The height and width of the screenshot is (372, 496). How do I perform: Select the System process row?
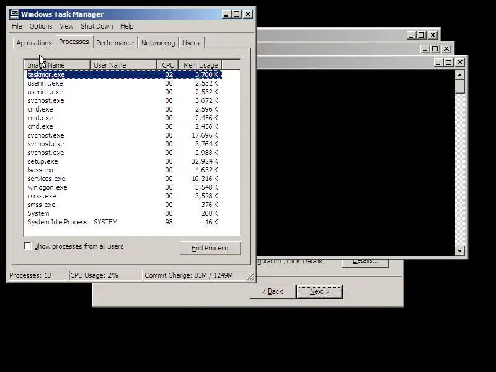[123, 213]
